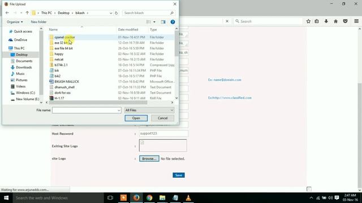This screenshot has width=362, height=203.
Task: Click Browse for site Logo
Action: 149,158
